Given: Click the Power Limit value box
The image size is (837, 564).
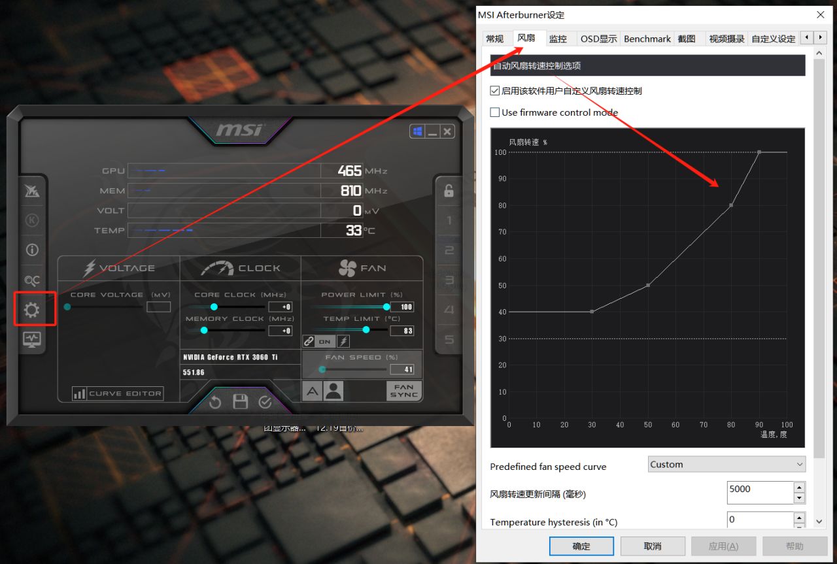Looking at the screenshot, I should pyautogui.click(x=402, y=307).
